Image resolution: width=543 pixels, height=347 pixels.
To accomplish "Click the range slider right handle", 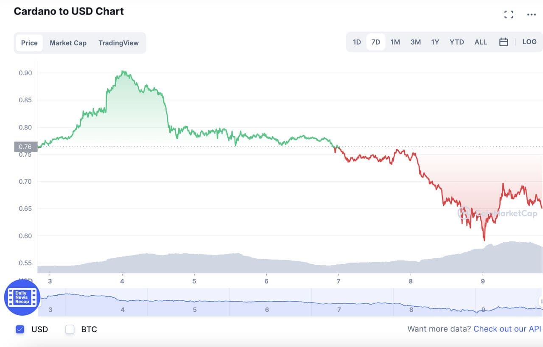I will pyautogui.click(x=541, y=302).
